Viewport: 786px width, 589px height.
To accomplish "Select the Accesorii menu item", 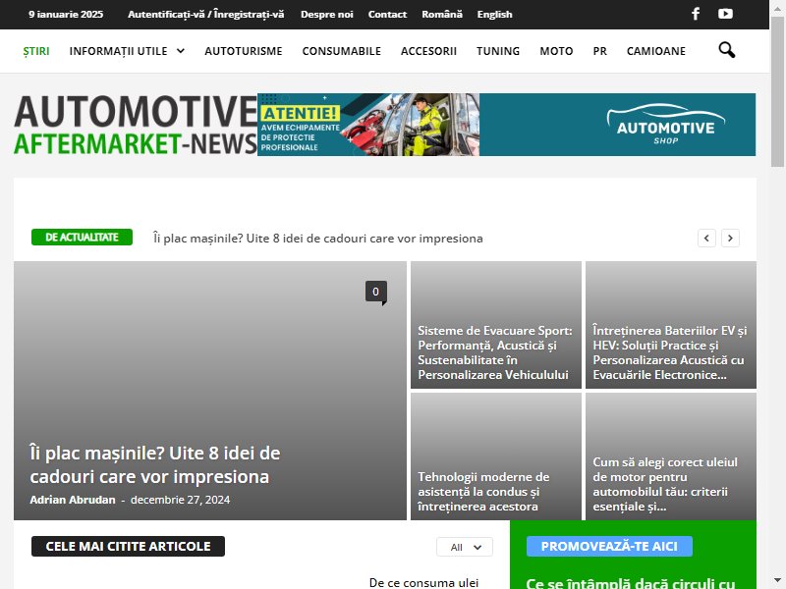I will pyautogui.click(x=428, y=51).
